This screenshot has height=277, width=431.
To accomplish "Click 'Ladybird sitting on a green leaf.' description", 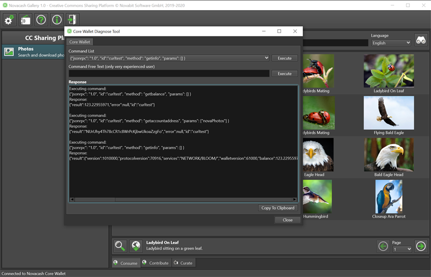I will coord(174,248).
